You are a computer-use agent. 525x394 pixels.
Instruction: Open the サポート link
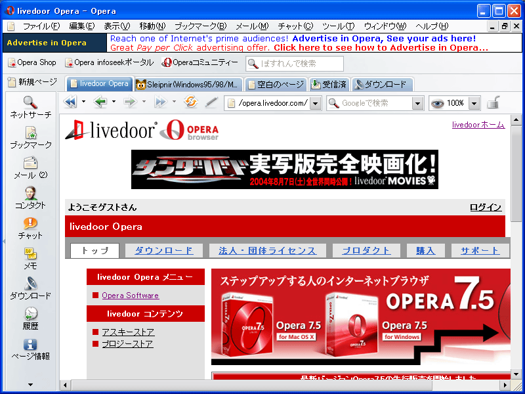(x=480, y=251)
